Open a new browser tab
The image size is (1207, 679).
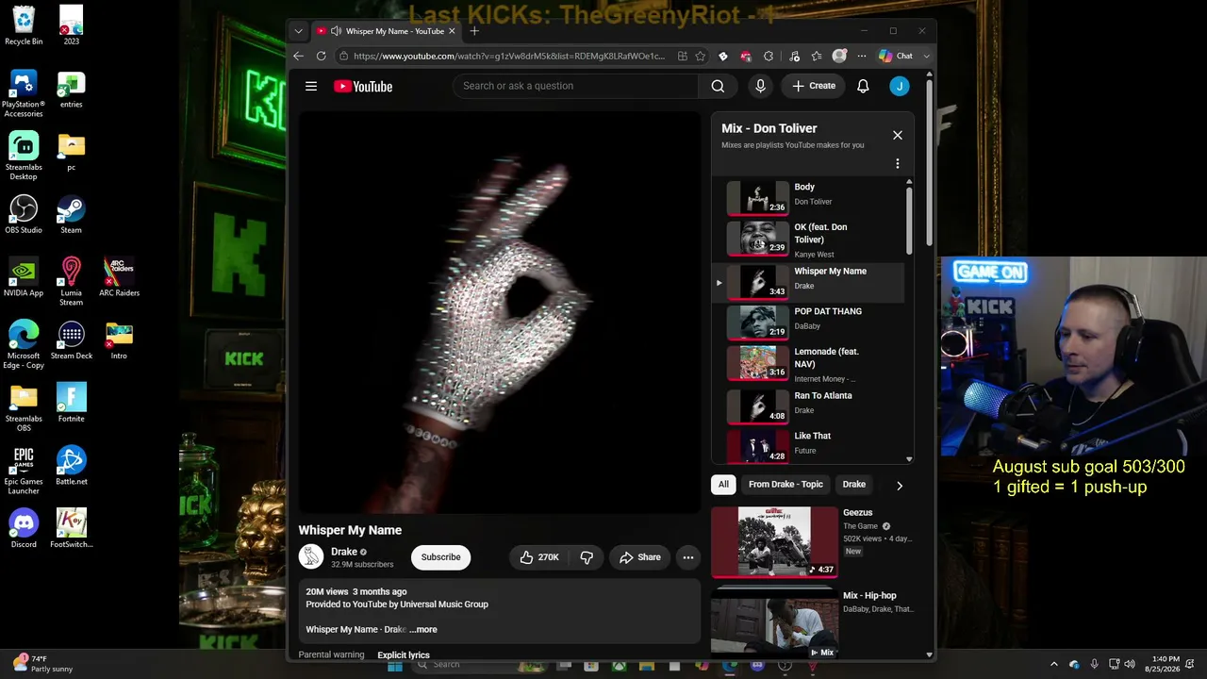pyautogui.click(x=474, y=31)
